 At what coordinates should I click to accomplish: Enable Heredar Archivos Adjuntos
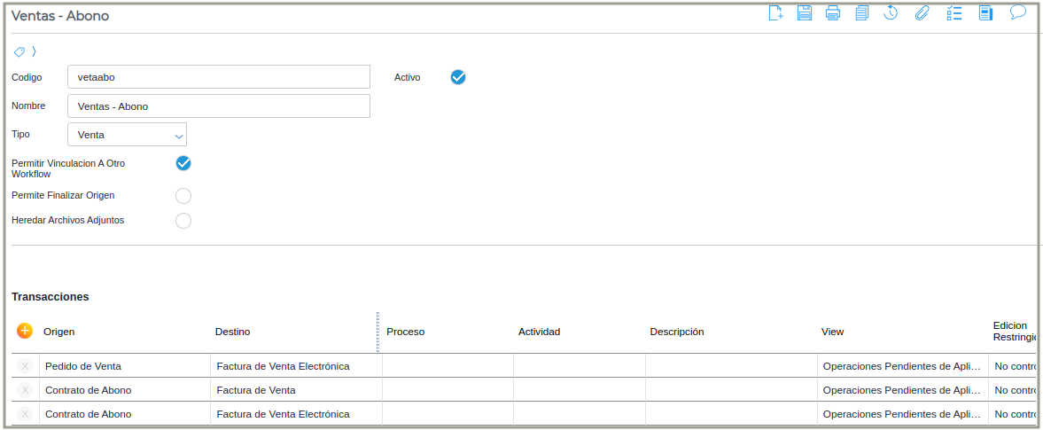[183, 221]
